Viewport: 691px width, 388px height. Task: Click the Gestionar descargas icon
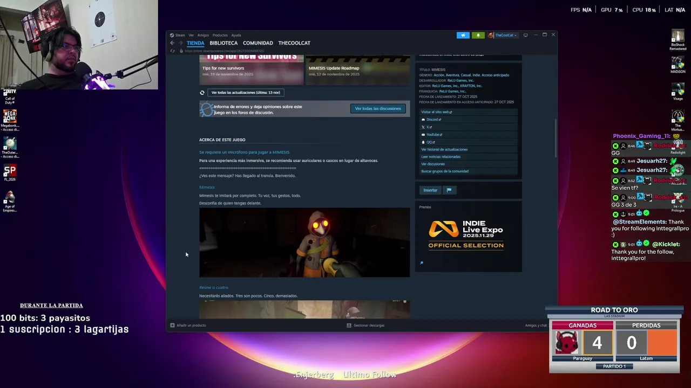pyautogui.click(x=349, y=325)
